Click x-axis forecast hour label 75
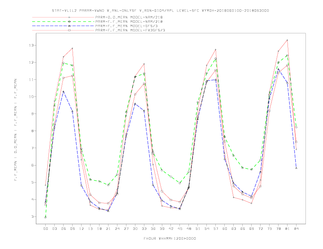Viewport: 323px width, 249px height. click(270, 229)
